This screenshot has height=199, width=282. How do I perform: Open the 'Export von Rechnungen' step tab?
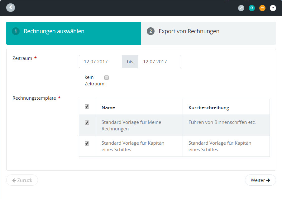[189, 31]
